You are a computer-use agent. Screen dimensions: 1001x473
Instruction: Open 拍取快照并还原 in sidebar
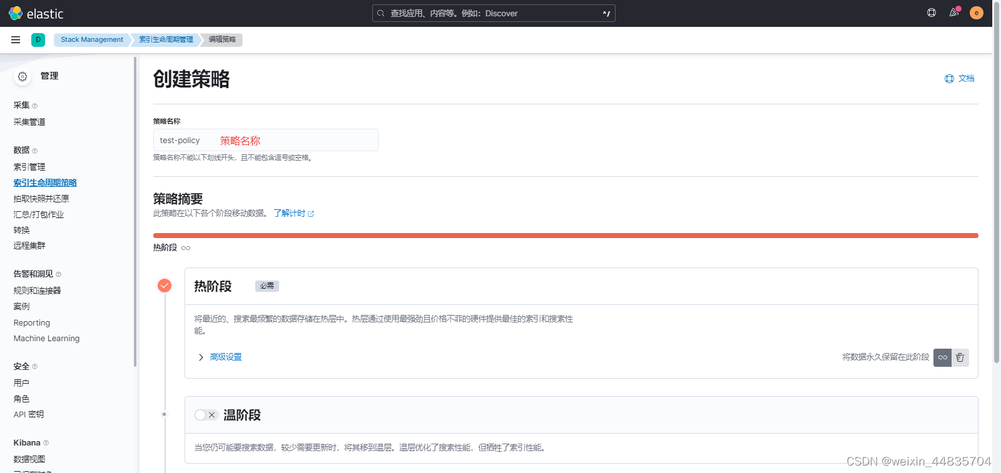click(x=41, y=199)
